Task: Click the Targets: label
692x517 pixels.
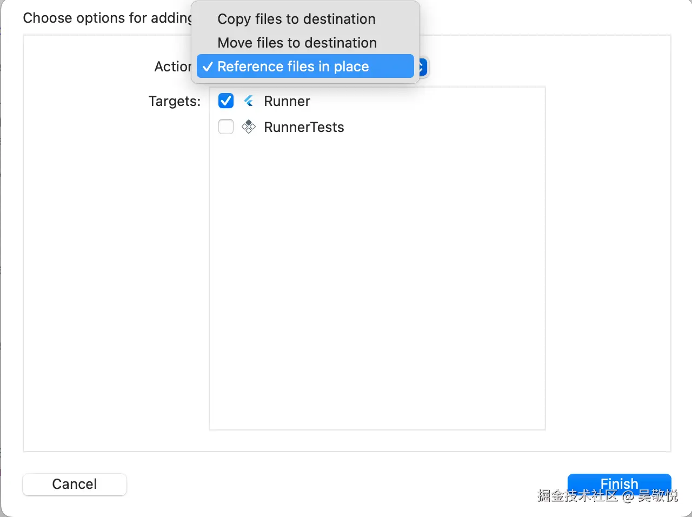Action: click(174, 101)
